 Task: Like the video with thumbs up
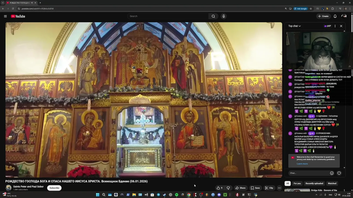[220, 188]
